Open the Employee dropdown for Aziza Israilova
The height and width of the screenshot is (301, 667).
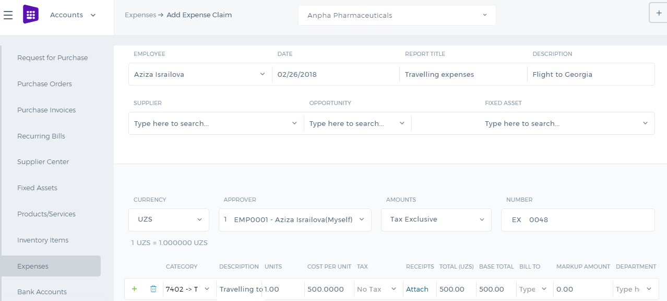[200, 74]
